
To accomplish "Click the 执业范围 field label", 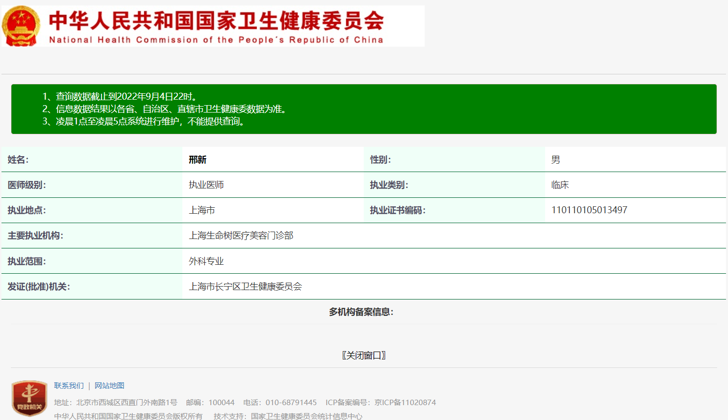I will pyautogui.click(x=27, y=261).
